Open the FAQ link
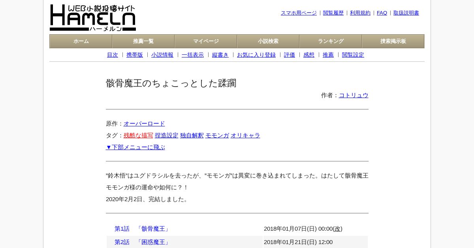The height and width of the screenshot is (248, 474). pyautogui.click(x=382, y=13)
